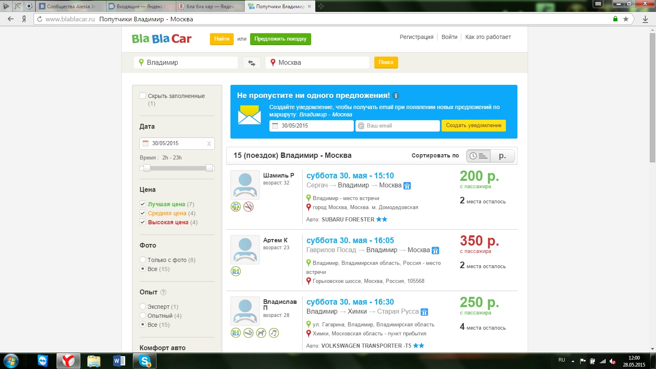Open the Windows Start menu

coord(11,361)
